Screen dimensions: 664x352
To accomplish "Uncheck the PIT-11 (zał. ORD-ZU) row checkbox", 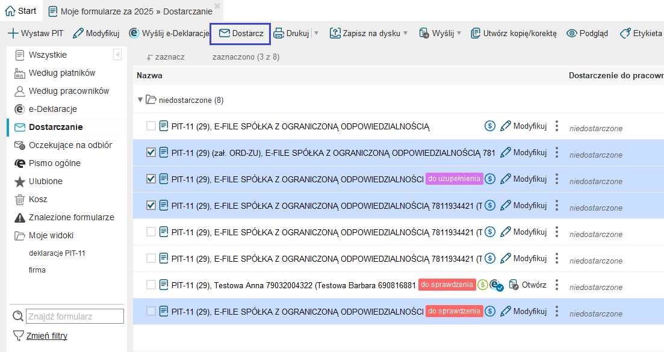I will point(151,152).
